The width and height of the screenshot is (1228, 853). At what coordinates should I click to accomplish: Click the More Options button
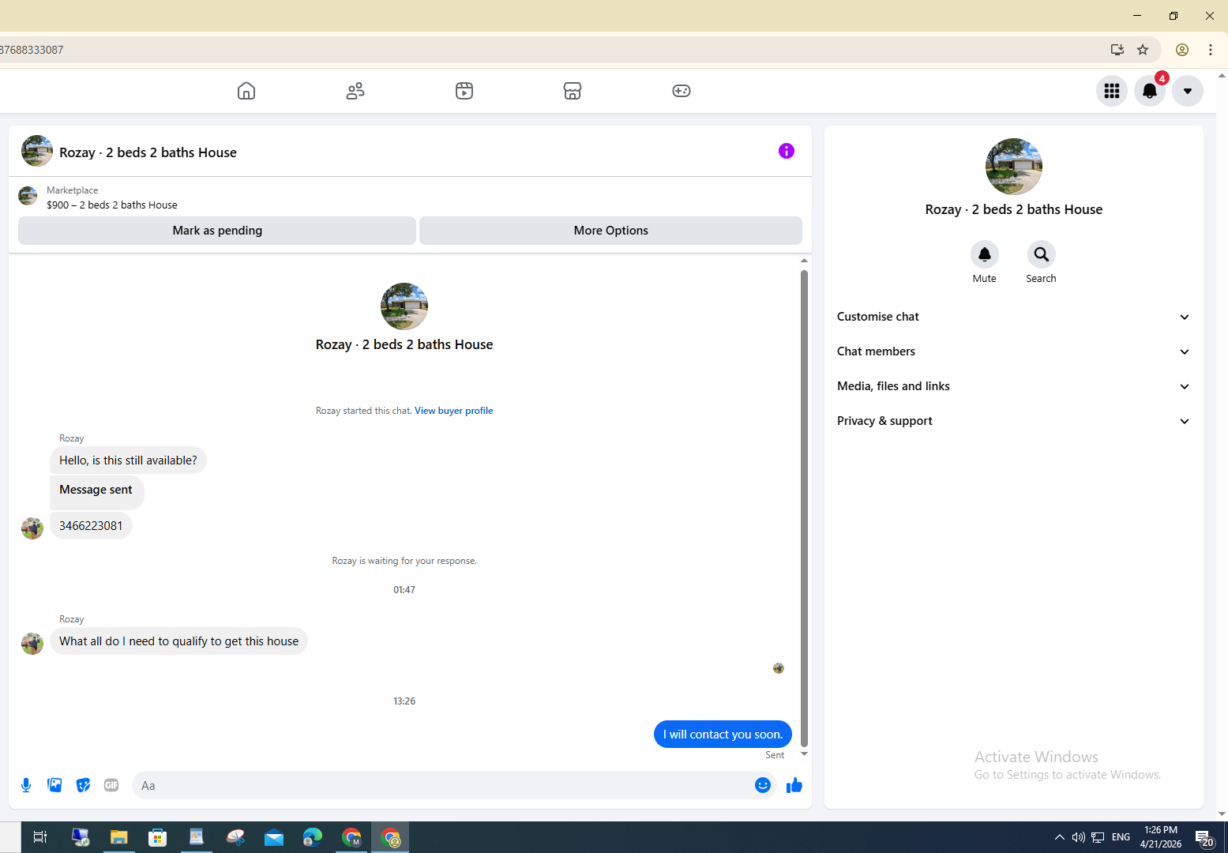pos(610,231)
